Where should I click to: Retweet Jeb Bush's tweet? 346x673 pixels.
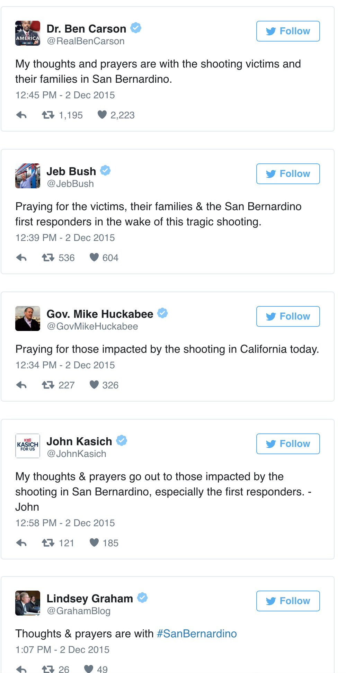[x=48, y=258]
